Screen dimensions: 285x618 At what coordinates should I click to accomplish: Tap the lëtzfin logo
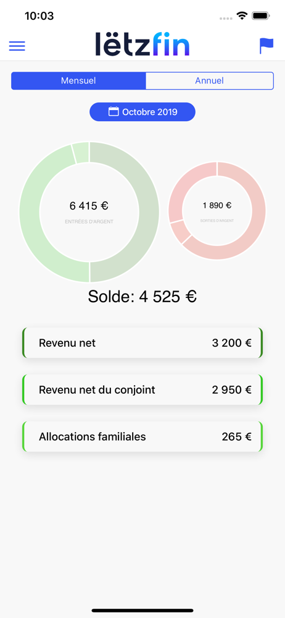pyautogui.click(x=142, y=44)
